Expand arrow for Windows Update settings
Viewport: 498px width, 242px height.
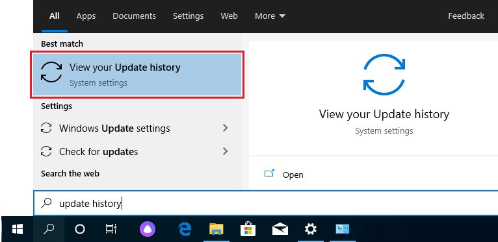(225, 128)
